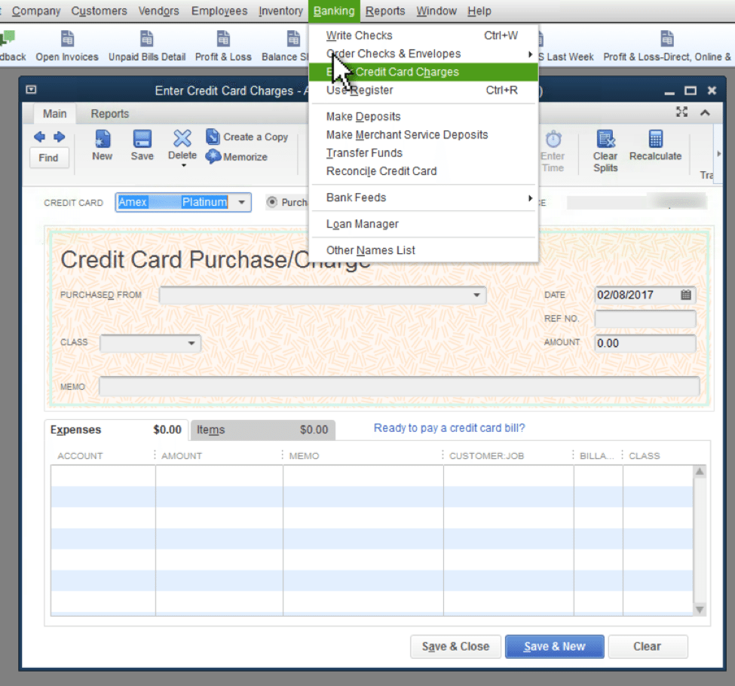Select the Purchase/Charge radio button

272,201
